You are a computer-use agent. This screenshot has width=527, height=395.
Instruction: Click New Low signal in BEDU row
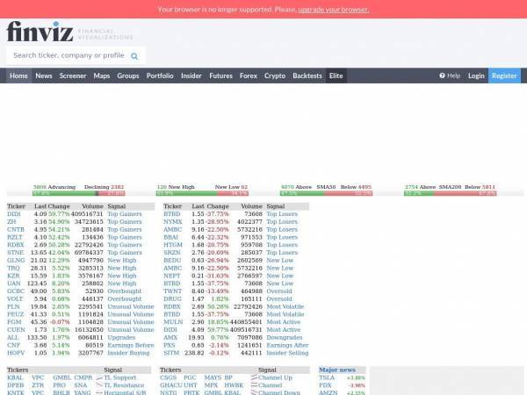pos(280,261)
